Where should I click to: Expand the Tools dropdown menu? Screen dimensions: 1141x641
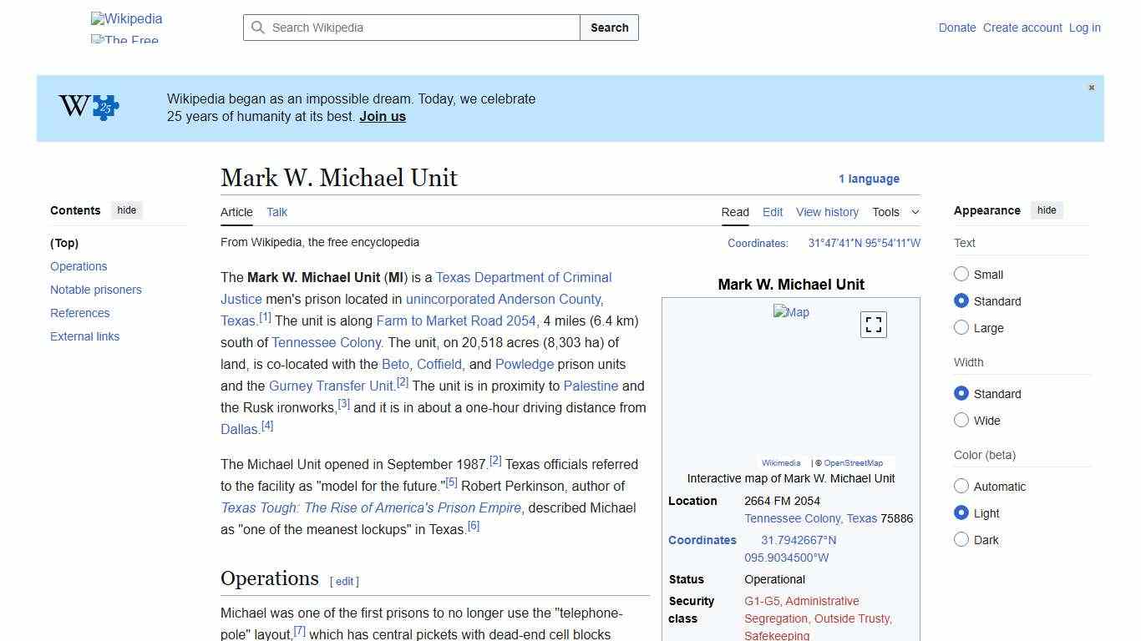[895, 212]
